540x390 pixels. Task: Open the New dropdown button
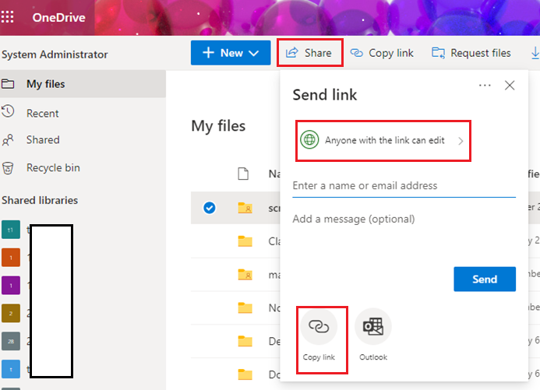[231, 53]
